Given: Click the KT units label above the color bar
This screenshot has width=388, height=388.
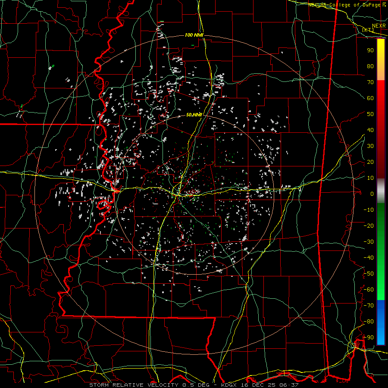Looking at the screenshot, I should tap(368, 30).
